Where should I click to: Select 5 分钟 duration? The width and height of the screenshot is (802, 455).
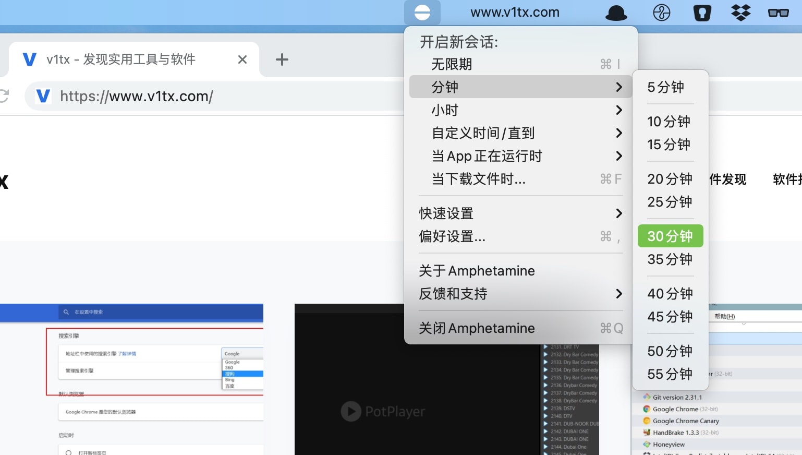[x=671, y=87]
